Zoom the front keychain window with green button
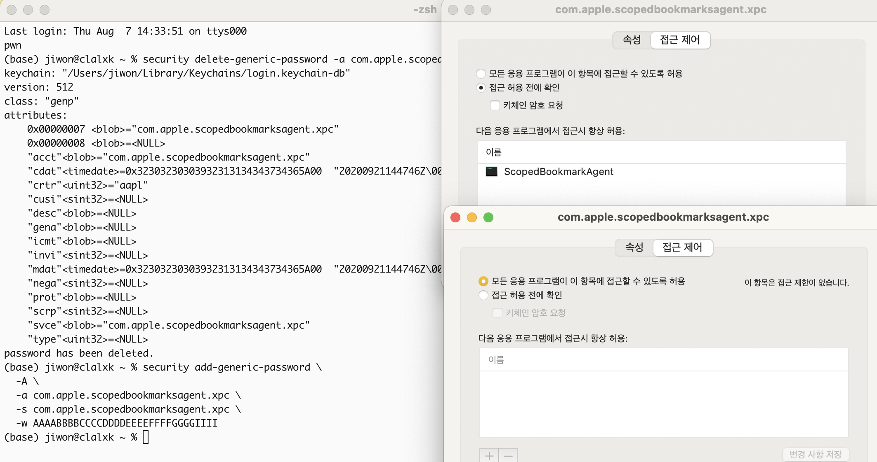This screenshot has width=877, height=462. point(488,217)
